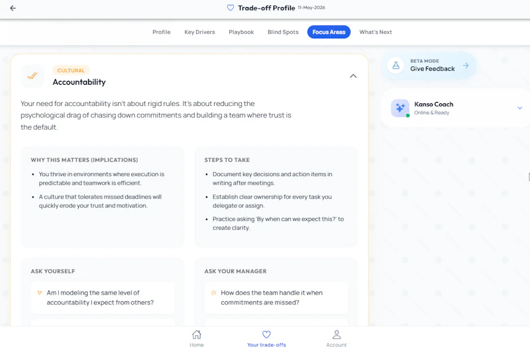Switch to the Key Drivers tab
This screenshot has height=349, width=530.
tap(199, 32)
